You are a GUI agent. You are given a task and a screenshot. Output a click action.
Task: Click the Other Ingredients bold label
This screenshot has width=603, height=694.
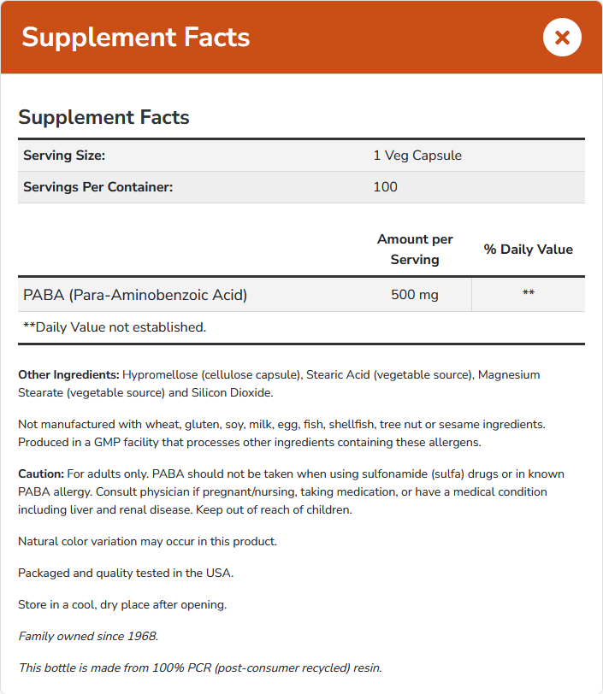pos(68,374)
